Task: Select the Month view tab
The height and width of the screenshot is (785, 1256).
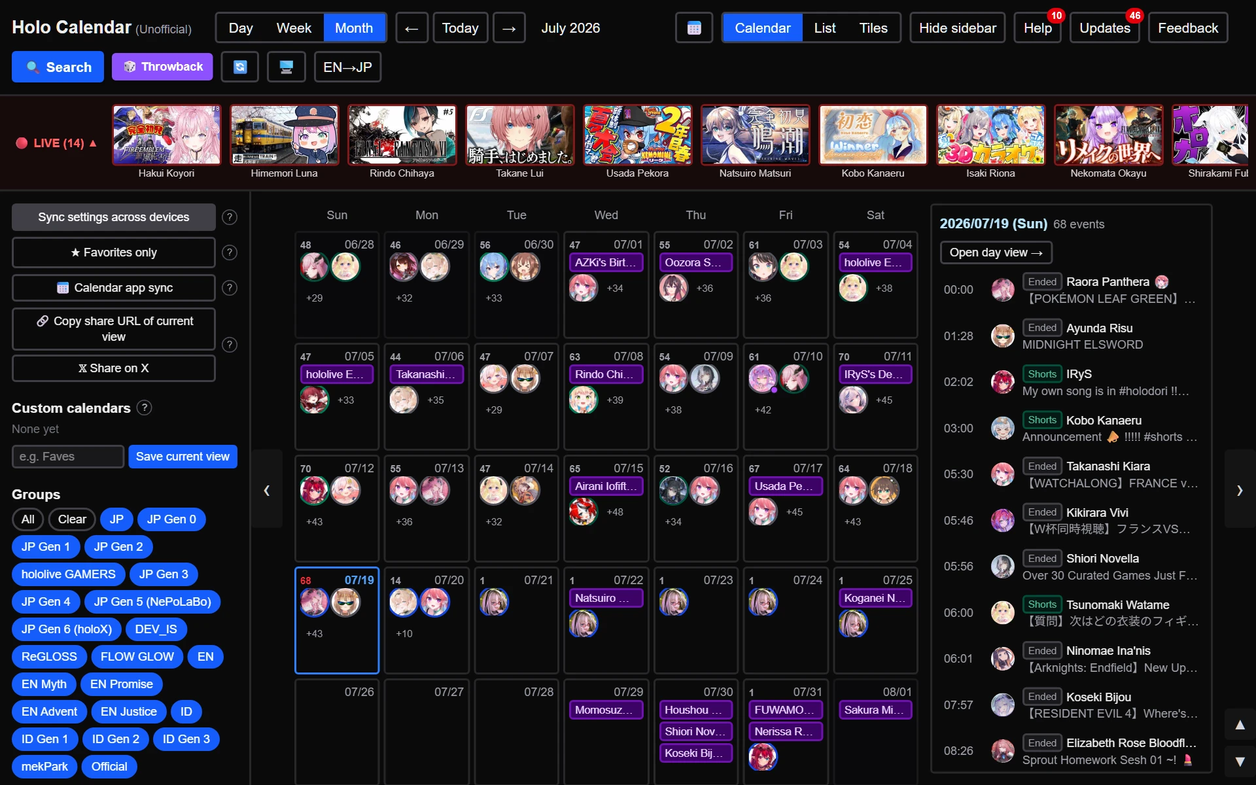Action: click(x=354, y=28)
